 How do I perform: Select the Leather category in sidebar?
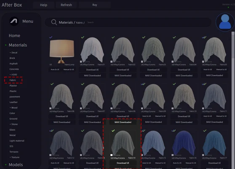tap(13, 102)
